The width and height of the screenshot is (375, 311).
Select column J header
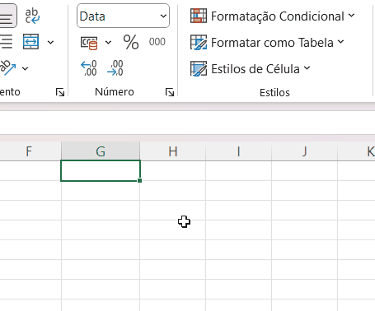point(304,151)
